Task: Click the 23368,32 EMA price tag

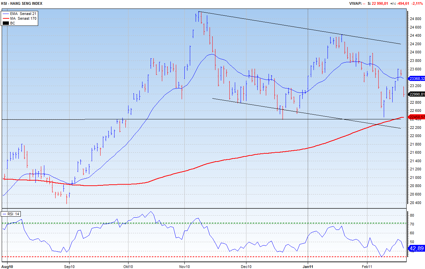Action: click(417, 78)
